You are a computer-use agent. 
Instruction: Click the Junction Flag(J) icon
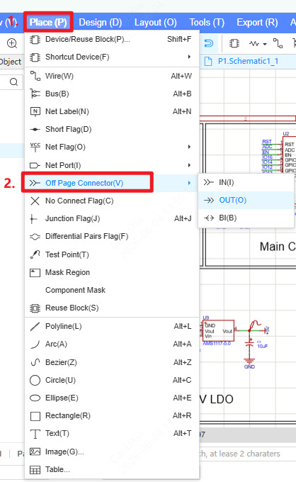tap(34, 219)
